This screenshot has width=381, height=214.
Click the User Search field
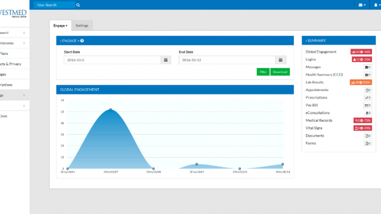point(54,5)
